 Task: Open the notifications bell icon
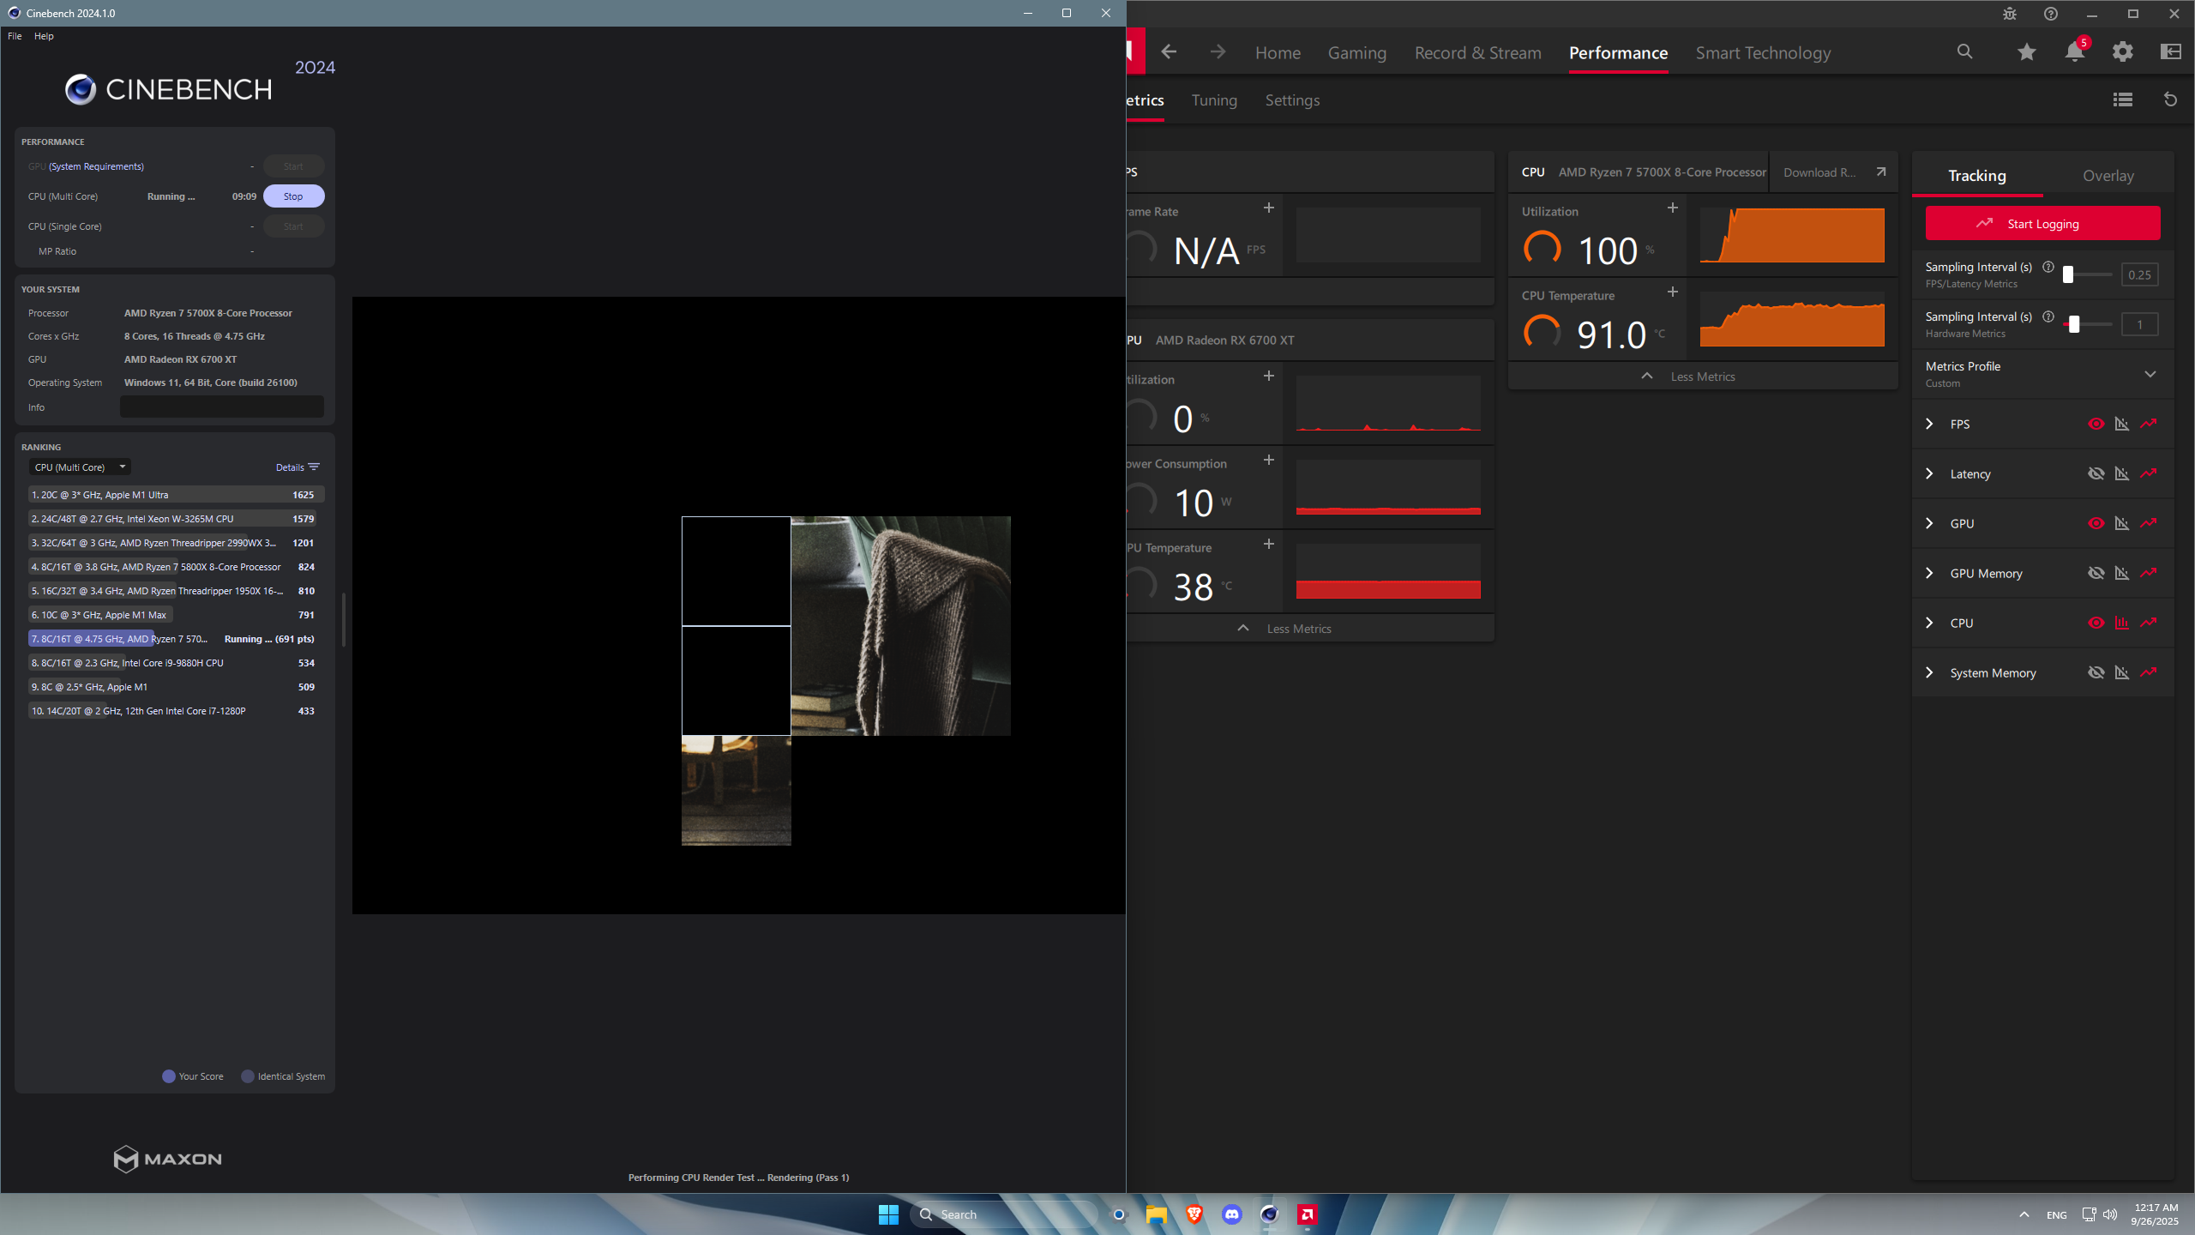click(x=2074, y=52)
